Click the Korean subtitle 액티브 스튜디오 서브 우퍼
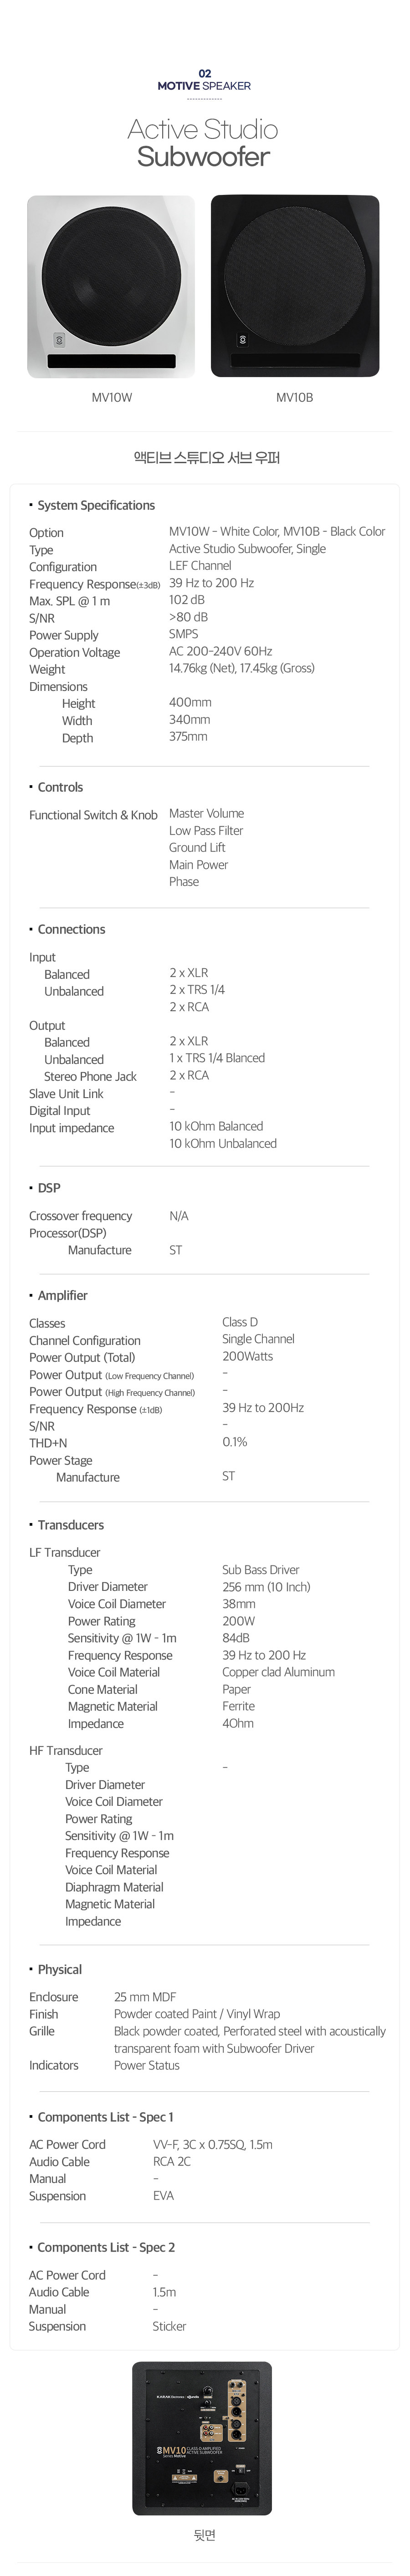The width and height of the screenshot is (410, 2576). [207, 459]
